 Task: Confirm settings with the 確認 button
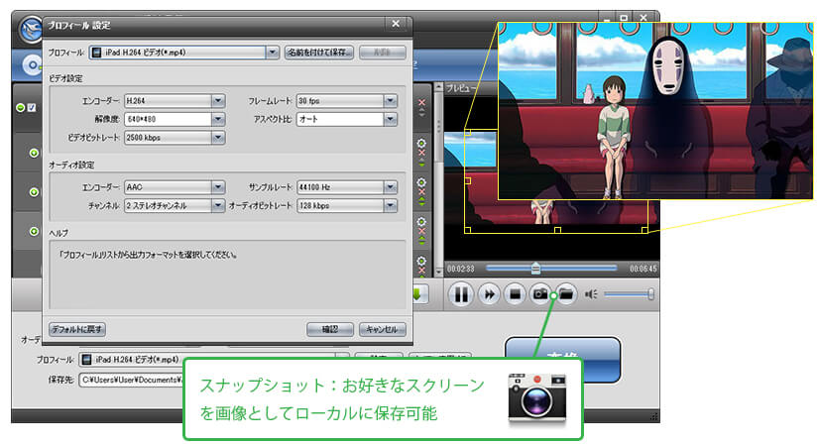pyautogui.click(x=330, y=329)
